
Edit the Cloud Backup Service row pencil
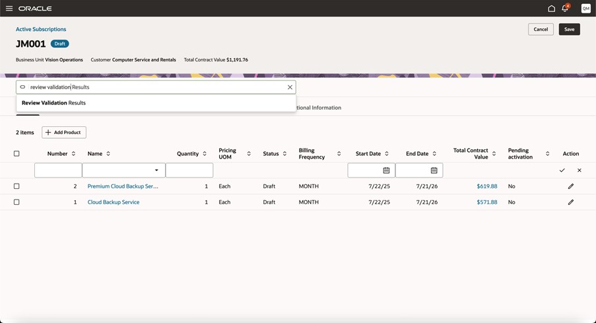[570, 202]
